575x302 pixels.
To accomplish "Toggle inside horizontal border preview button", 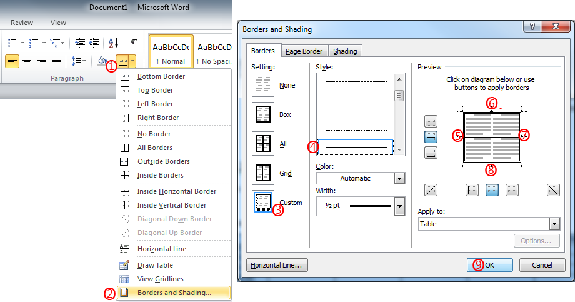I will (431, 137).
